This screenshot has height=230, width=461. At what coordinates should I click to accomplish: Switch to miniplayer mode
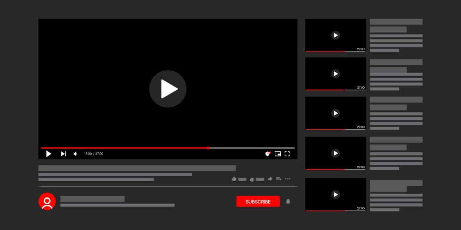(278, 154)
